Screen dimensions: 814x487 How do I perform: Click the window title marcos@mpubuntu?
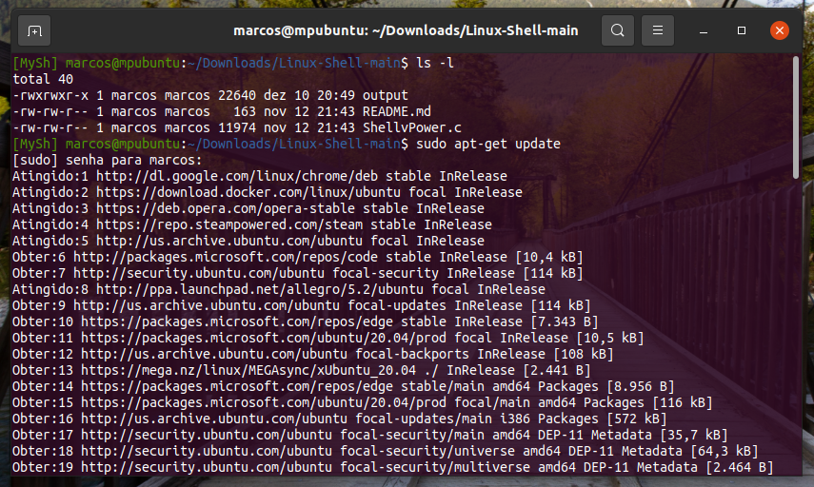coord(406,31)
